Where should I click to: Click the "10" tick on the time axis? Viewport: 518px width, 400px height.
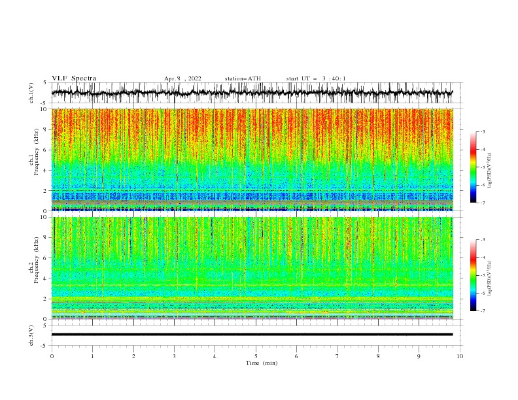[460, 356]
